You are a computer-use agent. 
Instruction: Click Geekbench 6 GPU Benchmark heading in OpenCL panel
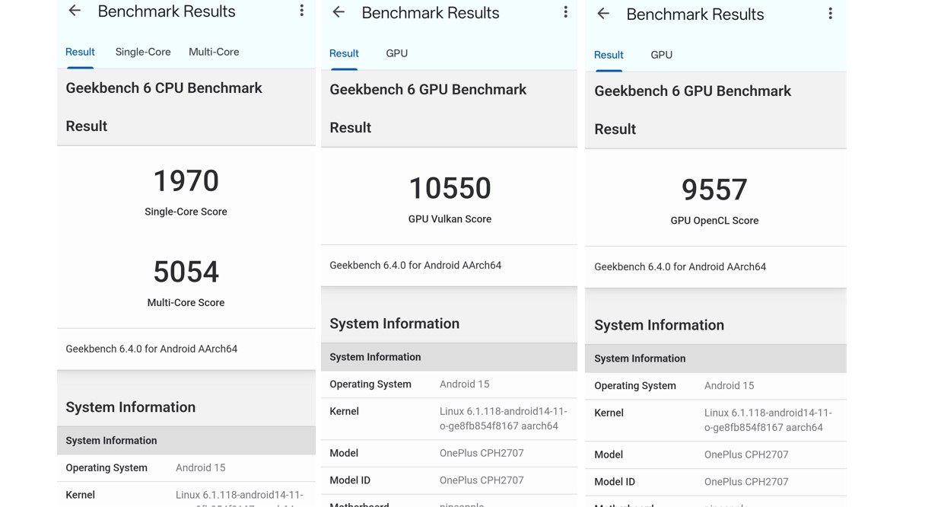(692, 91)
